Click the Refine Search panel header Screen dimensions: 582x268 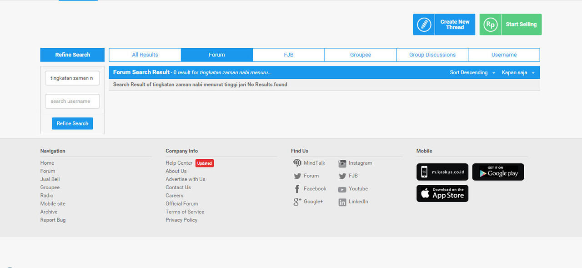pyautogui.click(x=72, y=55)
